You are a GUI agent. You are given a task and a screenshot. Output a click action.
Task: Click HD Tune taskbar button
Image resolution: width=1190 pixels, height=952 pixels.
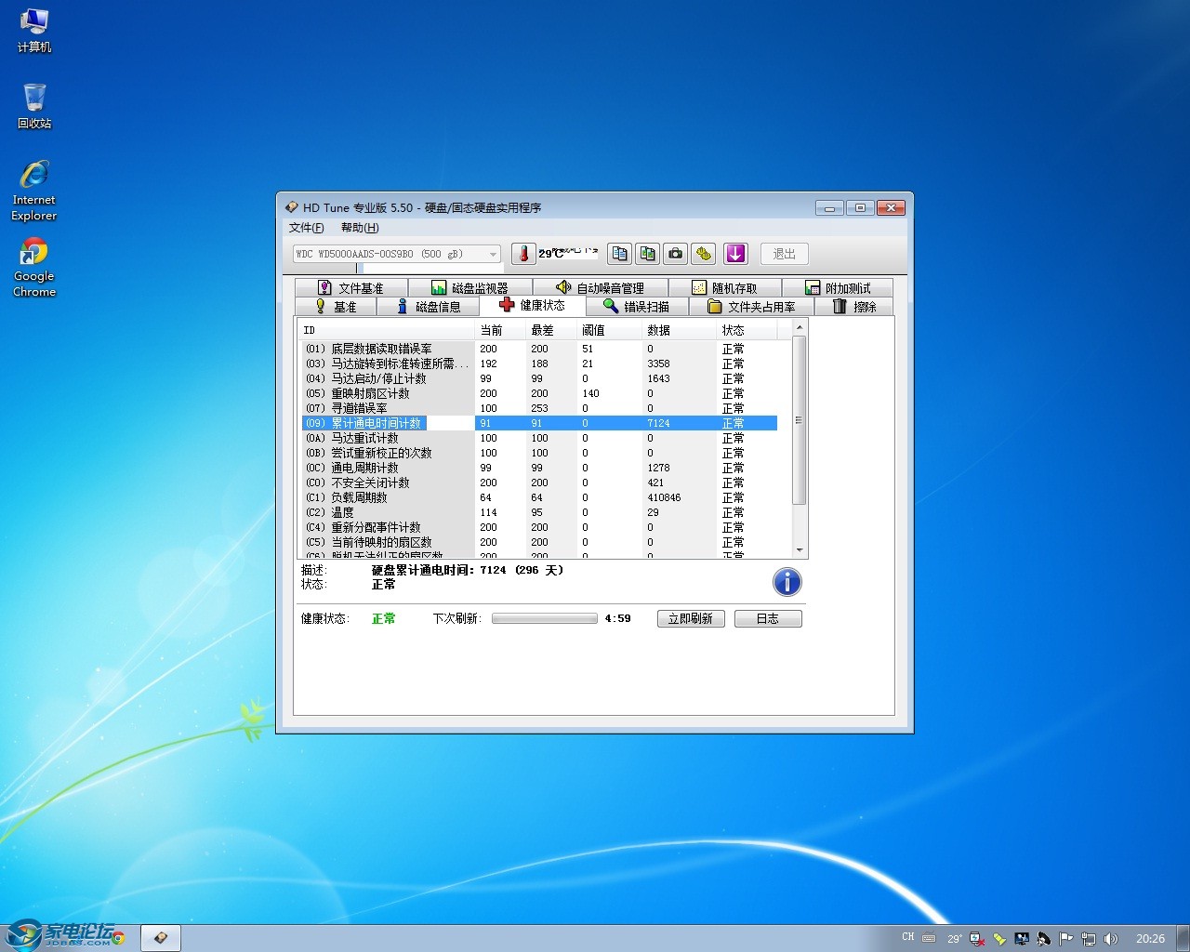tap(161, 938)
